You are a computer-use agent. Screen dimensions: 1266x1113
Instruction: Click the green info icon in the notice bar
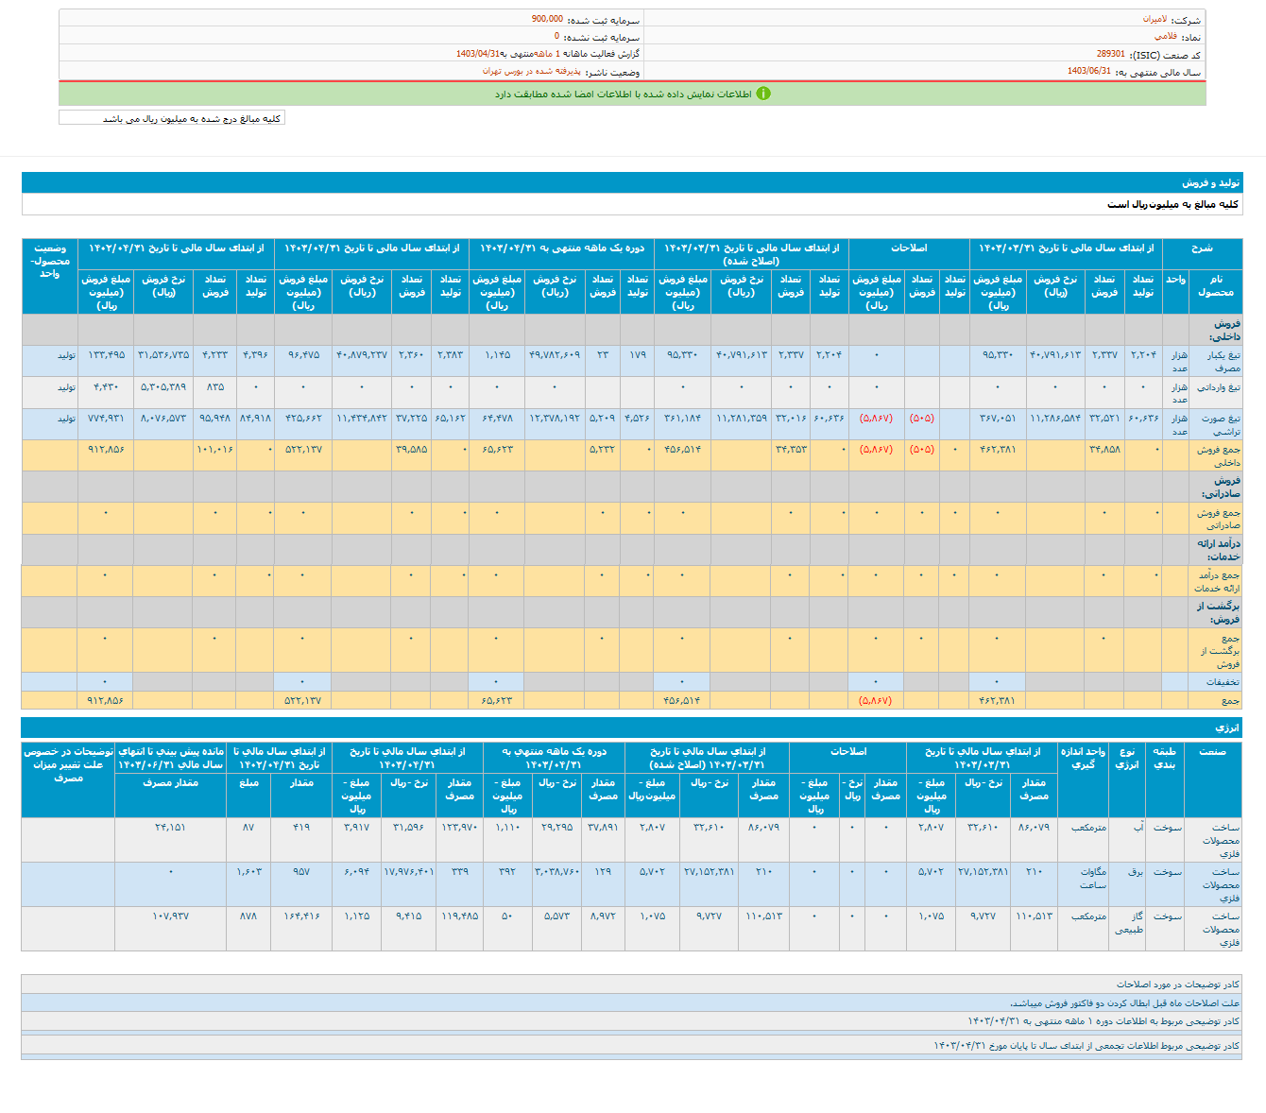763,94
